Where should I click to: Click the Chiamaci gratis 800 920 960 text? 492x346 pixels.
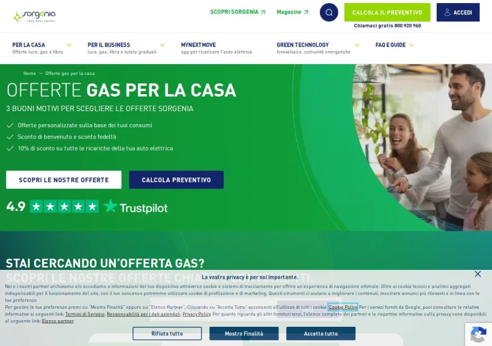tap(387, 26)
